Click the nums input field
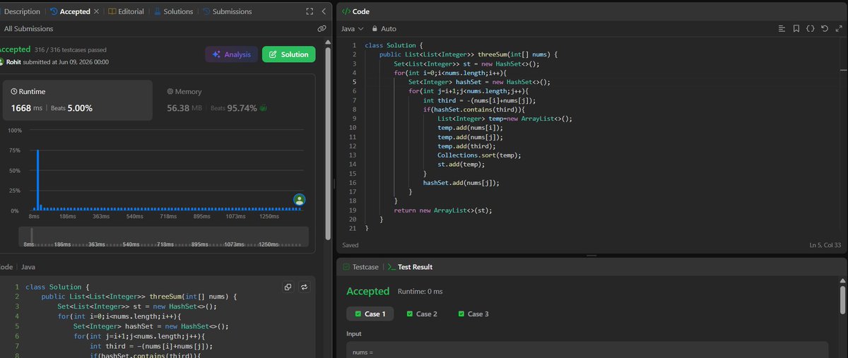The image size is (848, 358). 587,350
